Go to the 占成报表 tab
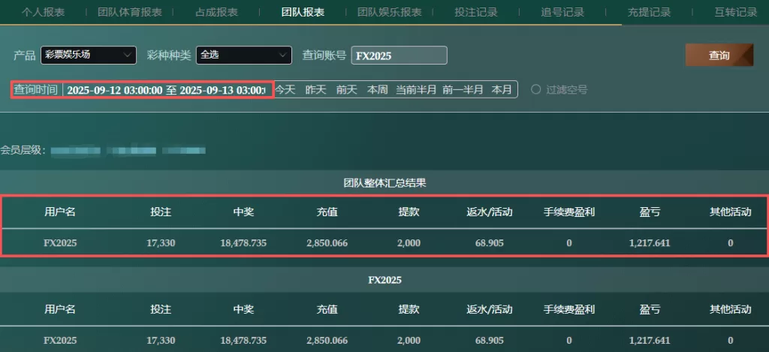This screenshot has width=769, height=352. pyautogui.click(x=216, y=12)
